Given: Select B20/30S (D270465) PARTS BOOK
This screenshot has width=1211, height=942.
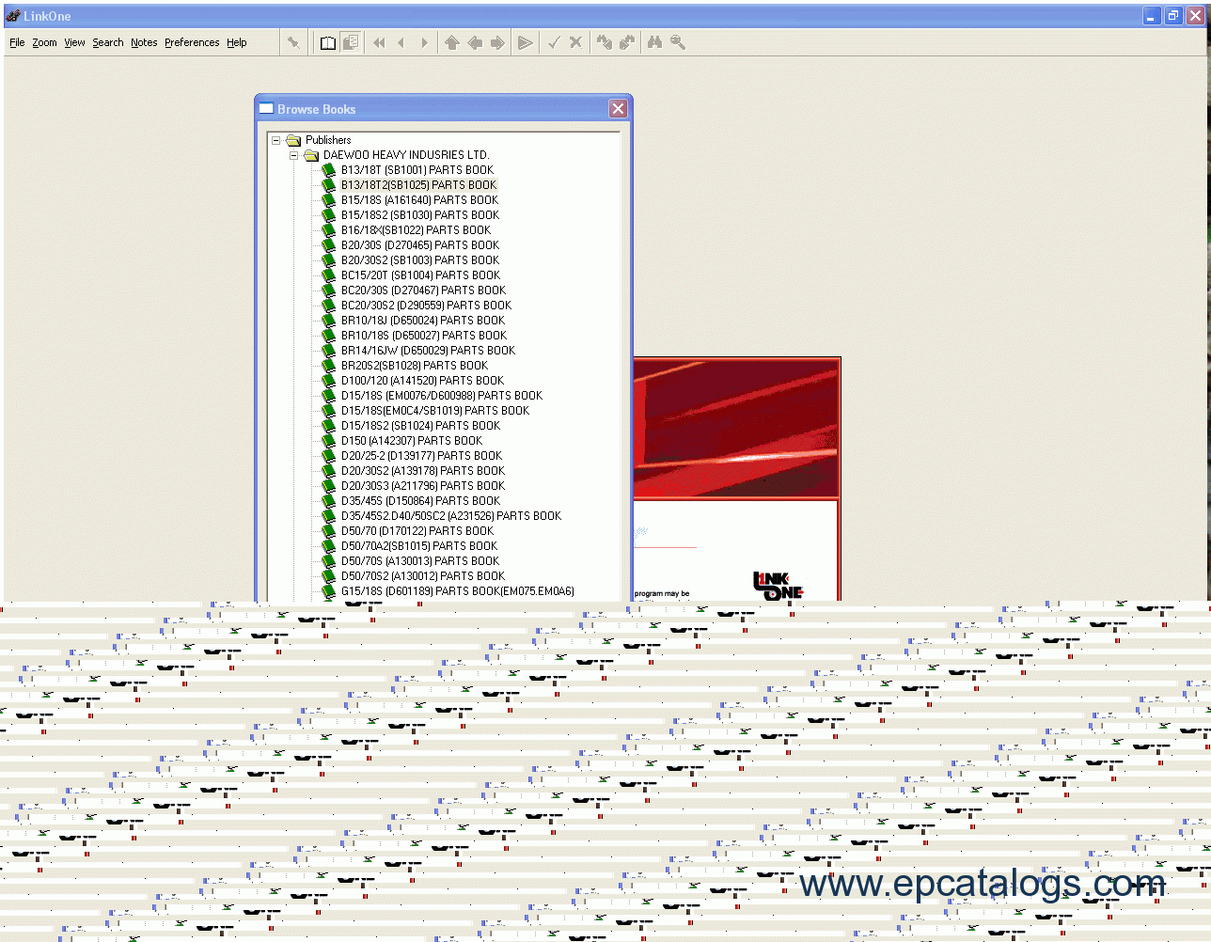Looking at the screenshot, I should point(420,245).
